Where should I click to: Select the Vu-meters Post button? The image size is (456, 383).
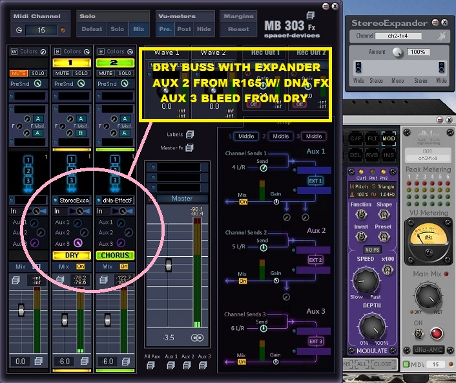click(x=184, y=29)
